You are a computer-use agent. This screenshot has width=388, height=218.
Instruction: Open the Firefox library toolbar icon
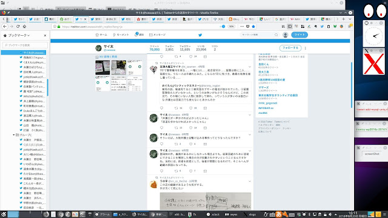tap(283, 27)
